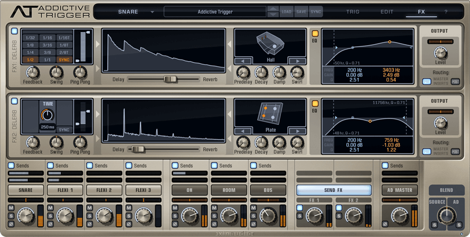Set FX1 routing to POST
This screenshot has height=237, width=470.
pos(455,82)
